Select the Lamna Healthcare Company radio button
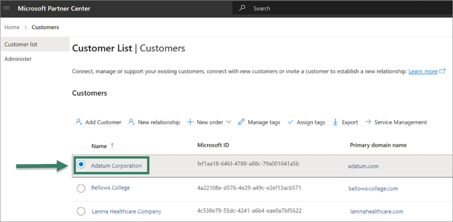The height and width of the screenshot is (222, 453). [x=81, y=211]
